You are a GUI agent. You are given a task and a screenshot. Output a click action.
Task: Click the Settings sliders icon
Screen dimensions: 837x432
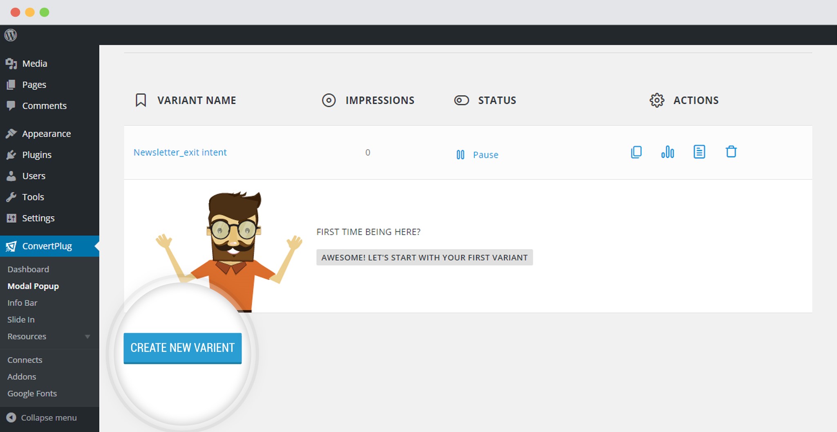click(11, 218)
